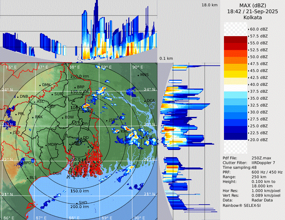Select the DNB station dot
Viewport: 285px width, 220px height.
[x=18, y=96]
